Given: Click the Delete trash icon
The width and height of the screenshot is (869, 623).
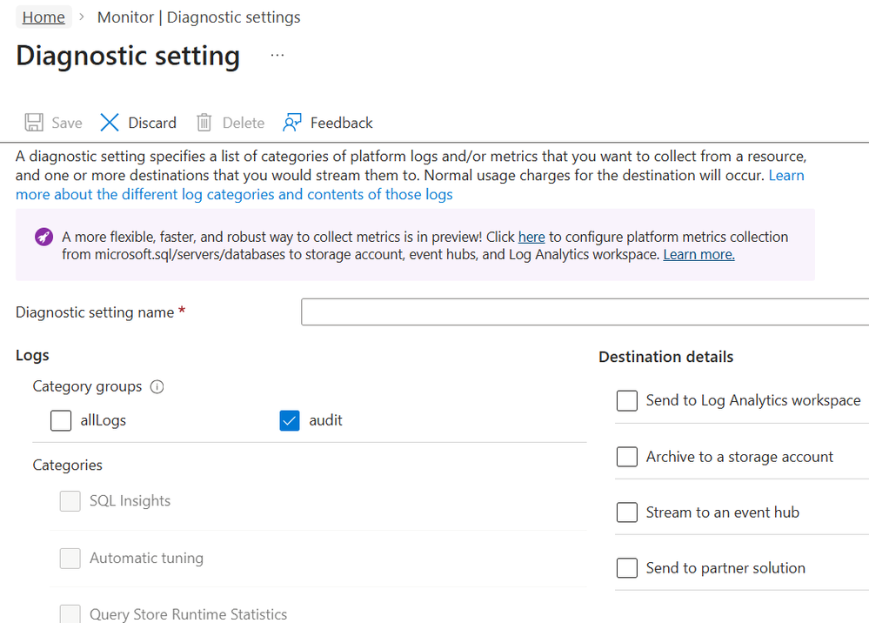Looking at the screenshot, I should point(204,123).
